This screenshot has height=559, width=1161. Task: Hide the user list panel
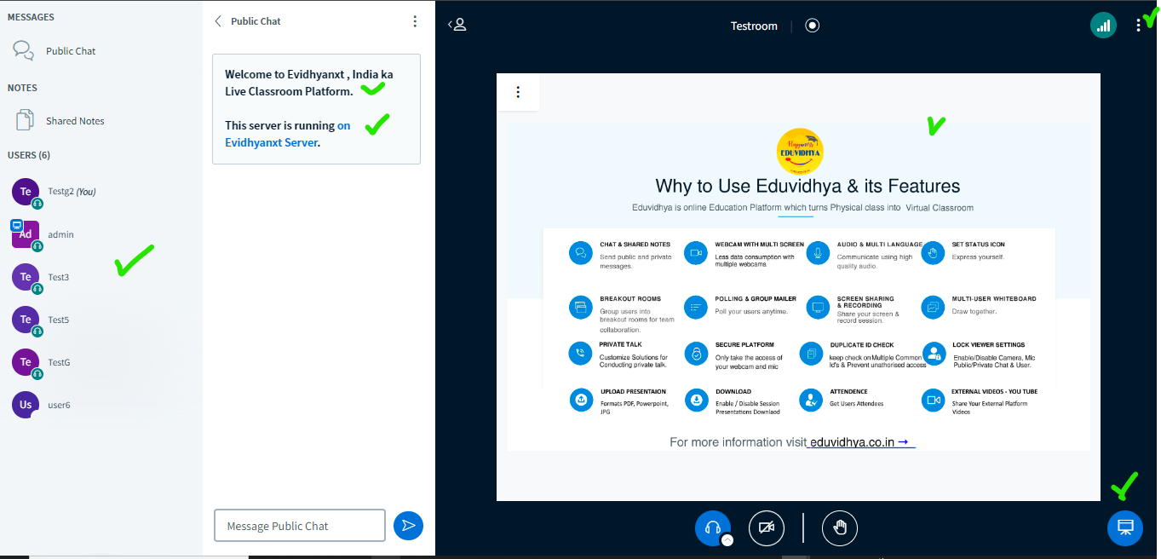click(457, 25)
